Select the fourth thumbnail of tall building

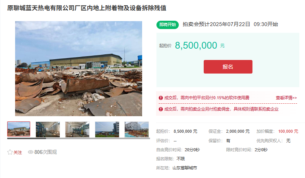pos(107,129)
